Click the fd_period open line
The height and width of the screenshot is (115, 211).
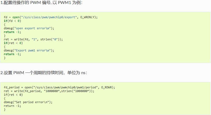tap(60, 87)
